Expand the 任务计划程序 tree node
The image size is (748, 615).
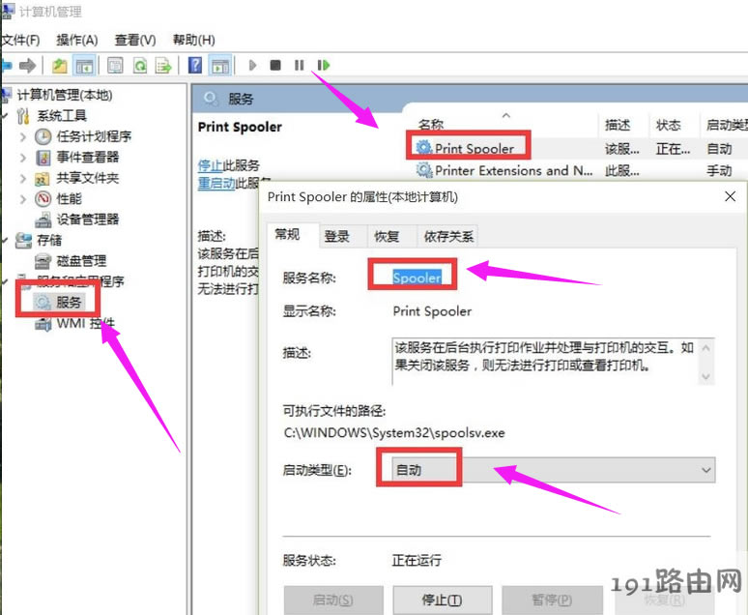coord(23,136)
